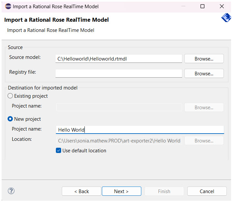Browse for the Registry file
This screenshot has width=234, height=202.
[204, 73]
